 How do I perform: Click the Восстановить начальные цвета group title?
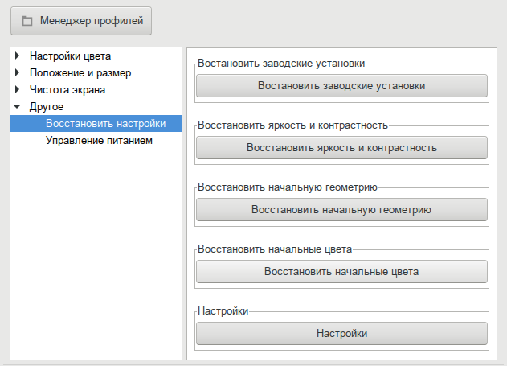275,249
